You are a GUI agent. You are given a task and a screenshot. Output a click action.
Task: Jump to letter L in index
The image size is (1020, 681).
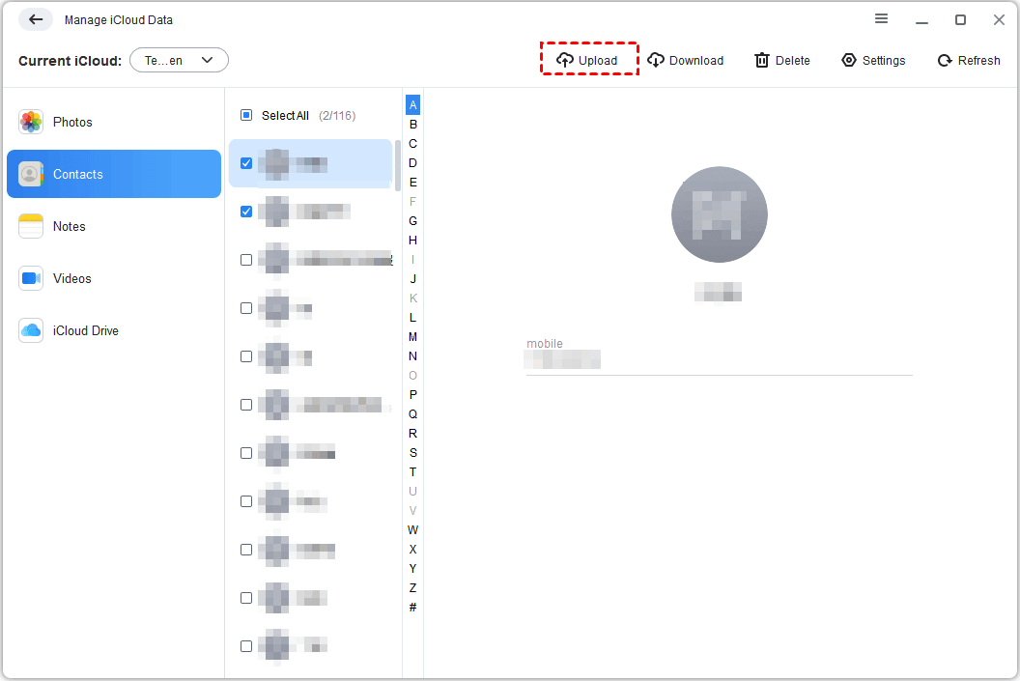pyautogui.click(x=412, y=318)
